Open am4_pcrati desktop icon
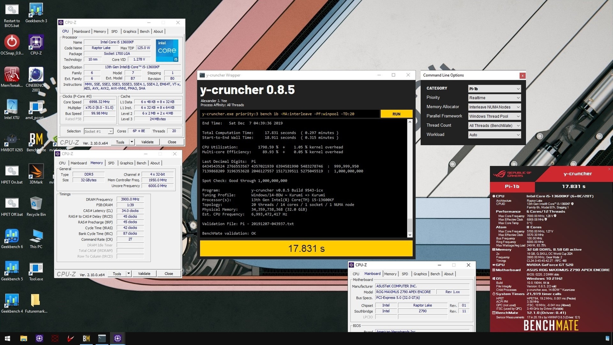 point(36,109)
